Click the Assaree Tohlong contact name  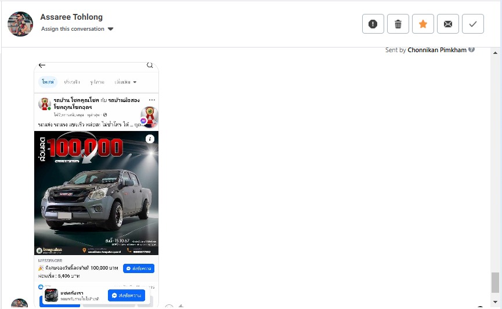[x=71, y=17]
